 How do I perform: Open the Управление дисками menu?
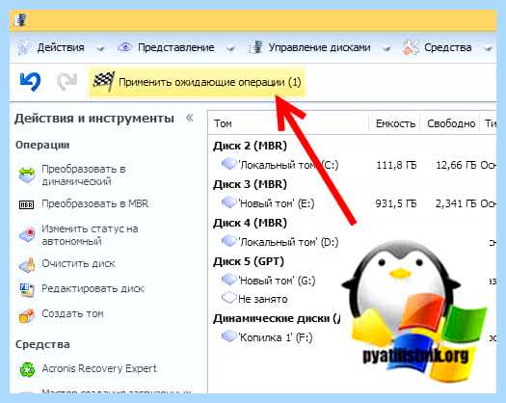tap(319, 48)
